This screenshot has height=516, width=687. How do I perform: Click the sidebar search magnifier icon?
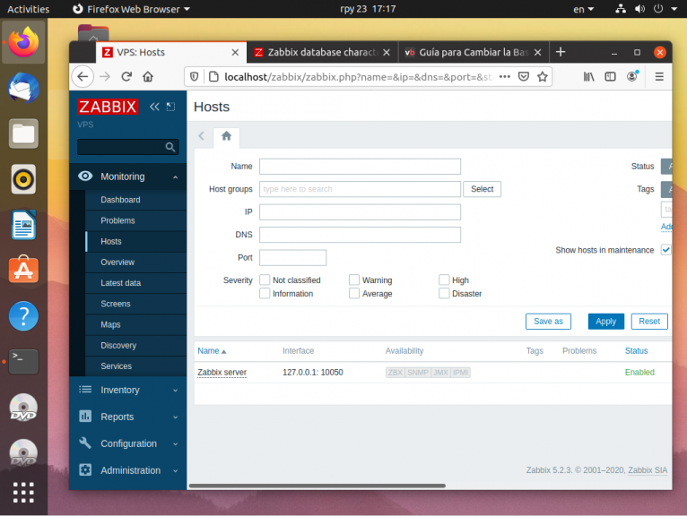[x=170, y=147]
